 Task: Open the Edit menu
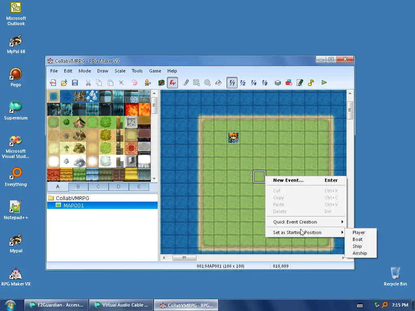[68, 71]
